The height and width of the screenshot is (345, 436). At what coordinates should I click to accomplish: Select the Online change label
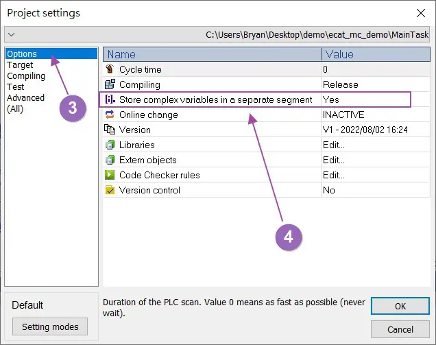pos(149,115)
